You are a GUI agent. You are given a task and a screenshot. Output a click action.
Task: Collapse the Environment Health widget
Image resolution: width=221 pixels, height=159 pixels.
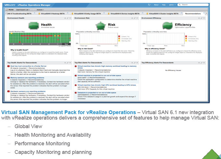(65, 18)
